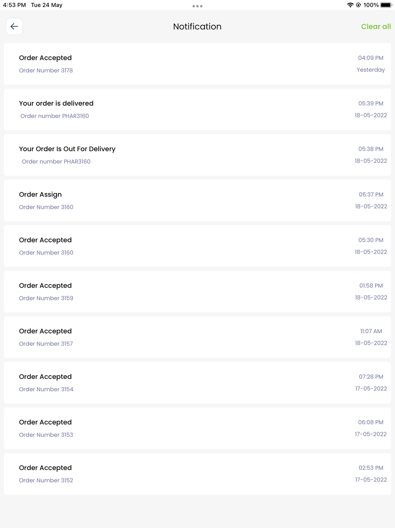Tap the battery indicator icon

point(386,5)
